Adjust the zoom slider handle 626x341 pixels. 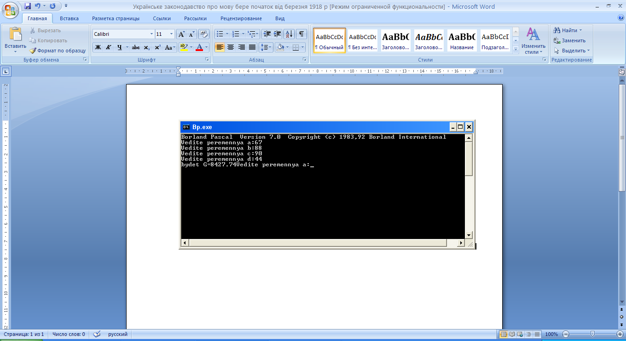click(592, 334)
